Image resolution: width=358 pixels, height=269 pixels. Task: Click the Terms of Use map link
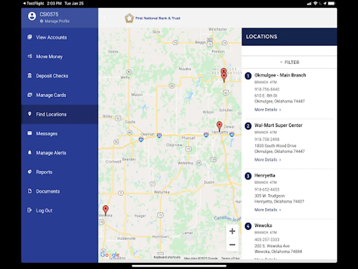[230, 258]
